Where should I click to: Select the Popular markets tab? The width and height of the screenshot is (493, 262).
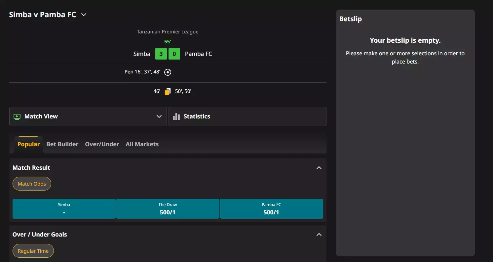click(28, 144)
